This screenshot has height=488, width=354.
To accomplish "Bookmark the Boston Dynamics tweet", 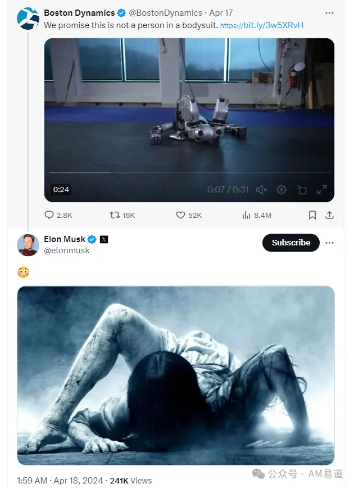I will 312,215.
